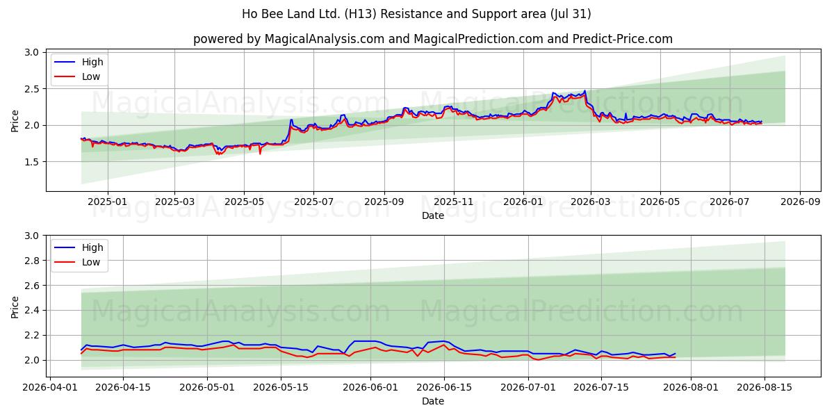834x417 pixels.
Task: Click the '2025-07' x-axis label
Action: pyautogui.click(x=313, y=202)
